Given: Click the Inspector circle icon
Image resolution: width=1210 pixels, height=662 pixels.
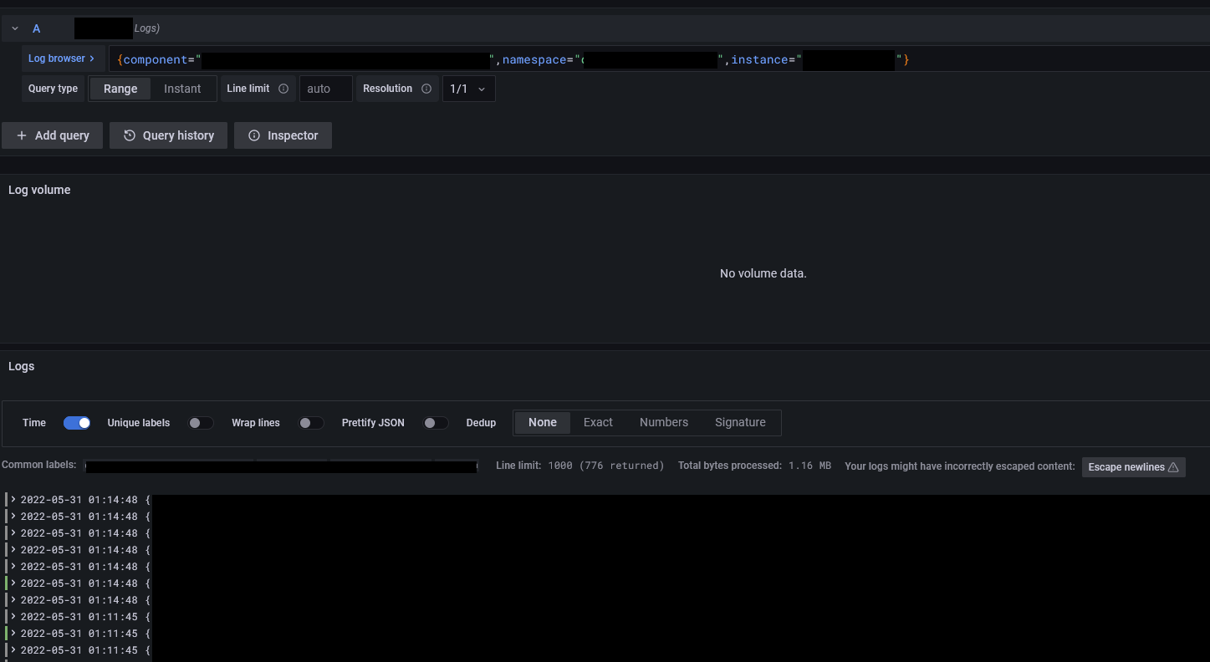Looking at the screenshot, I should click(253, 135).
